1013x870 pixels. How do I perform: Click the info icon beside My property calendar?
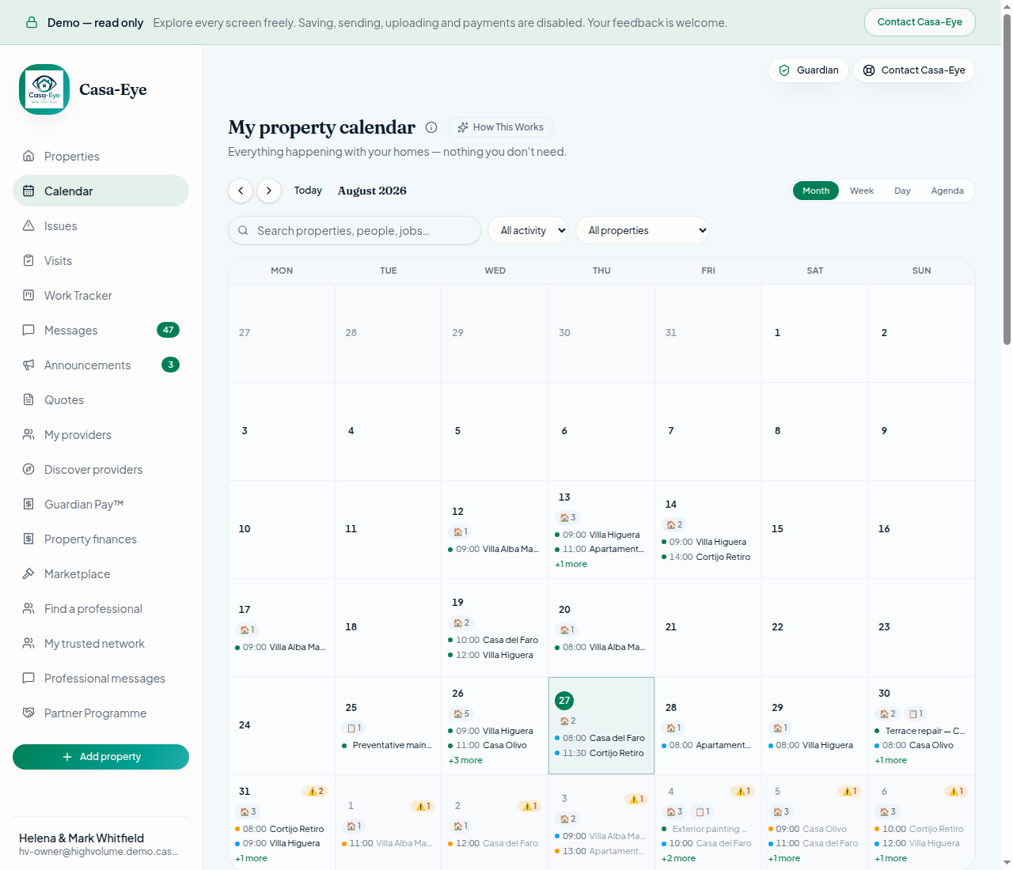[x=431, y=127]
